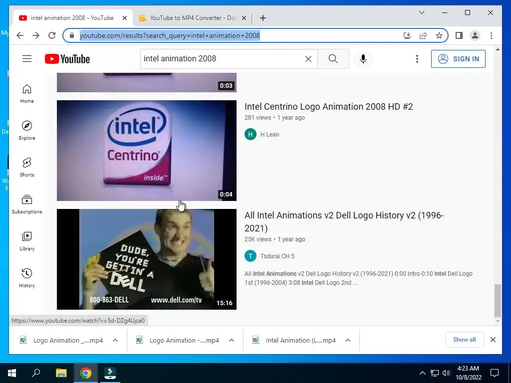Open YouTube settings three-dot menu
This screenshot has width=511, height=383.
click(417, 59)
